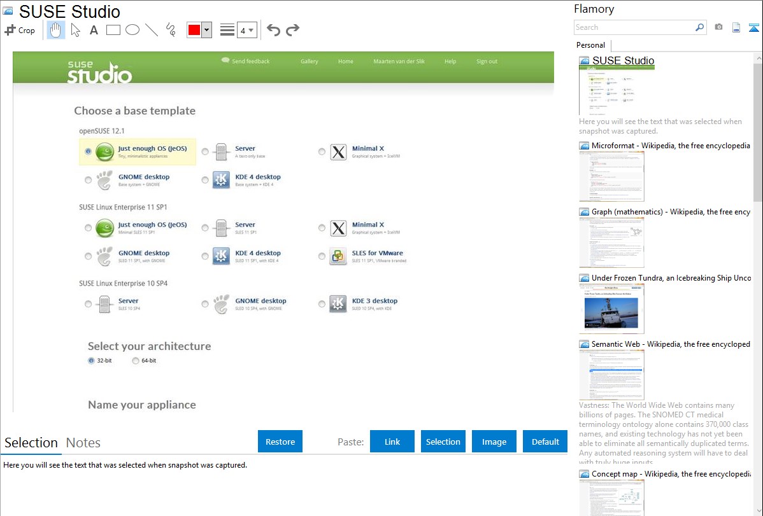Select SLE 11 SP1 Minimal X radio

click(x=322, y=228)
